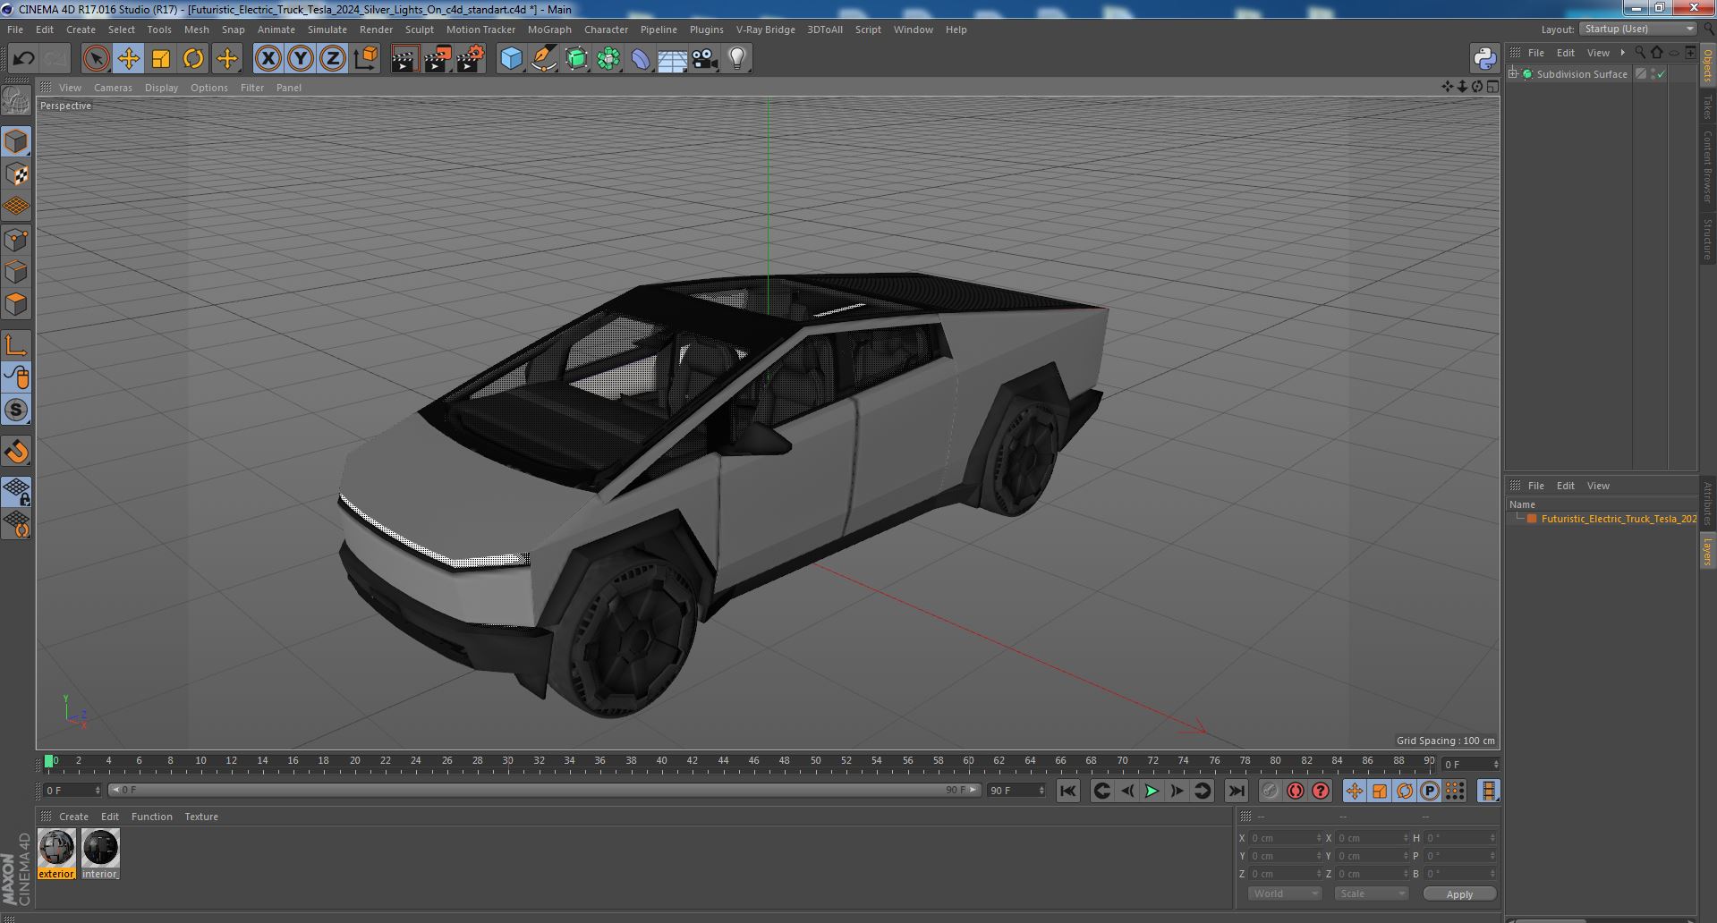Open the Python script icon
The width and height of the screenshot is (1717, 923).
point(1484,59)
